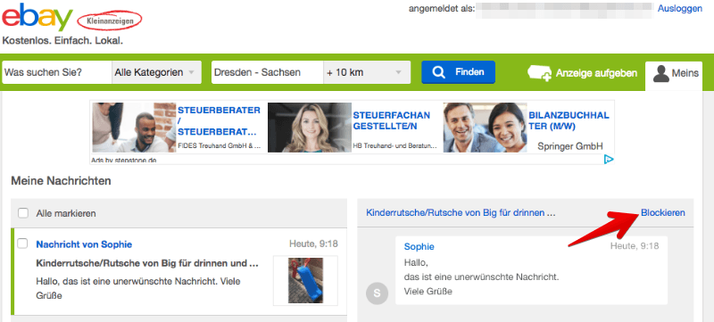
Task: Click the Anzeige aufgeben camera icon
Action: 540,73
